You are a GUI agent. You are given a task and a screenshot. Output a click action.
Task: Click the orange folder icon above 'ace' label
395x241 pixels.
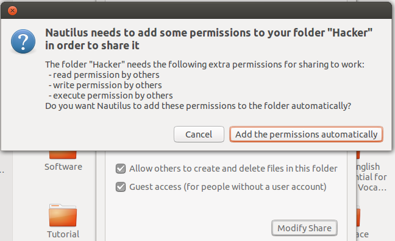coord(358,216)
